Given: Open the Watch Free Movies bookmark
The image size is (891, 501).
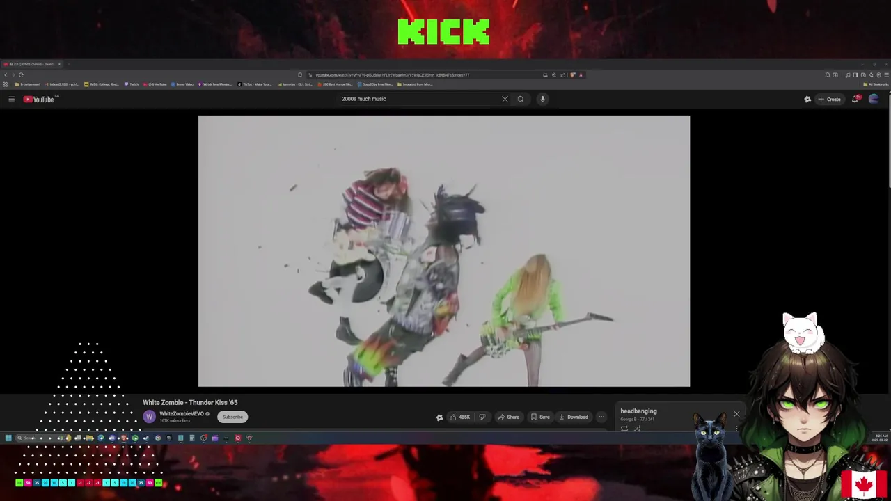Looking at the screenshot, I should (215, 84).
